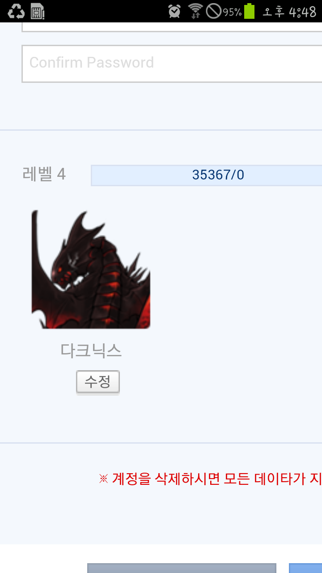Click the gray button at page bottom
Viewport: 322px width, 573px height.
(182, 568)
